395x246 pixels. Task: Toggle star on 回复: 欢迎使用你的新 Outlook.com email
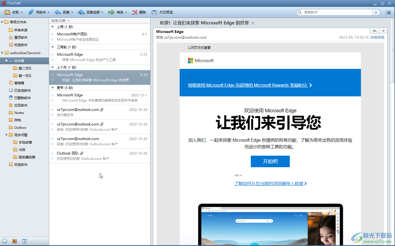[x=52, y=144]
